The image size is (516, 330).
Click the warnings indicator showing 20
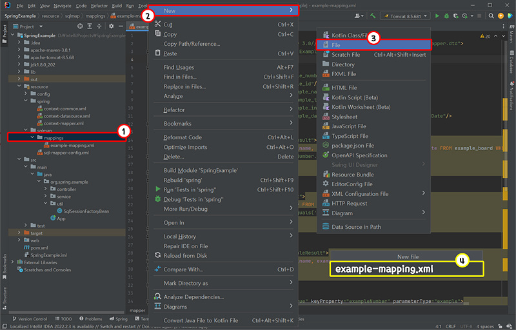pos(485,36)
